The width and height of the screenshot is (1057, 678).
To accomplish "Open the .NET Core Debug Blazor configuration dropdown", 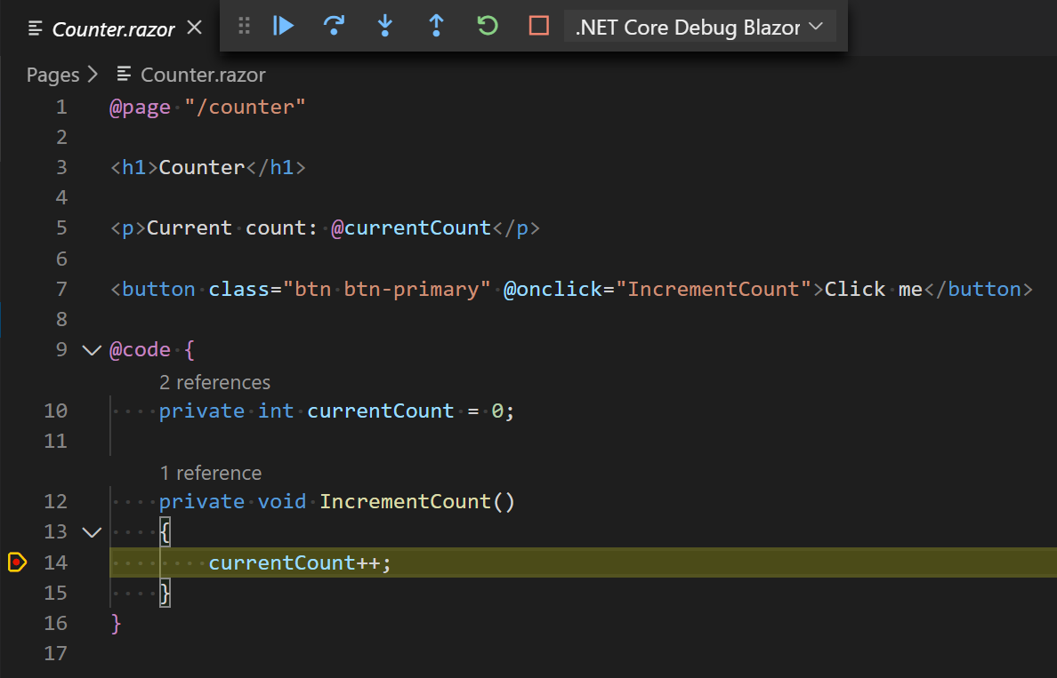I will click(699, 26).
